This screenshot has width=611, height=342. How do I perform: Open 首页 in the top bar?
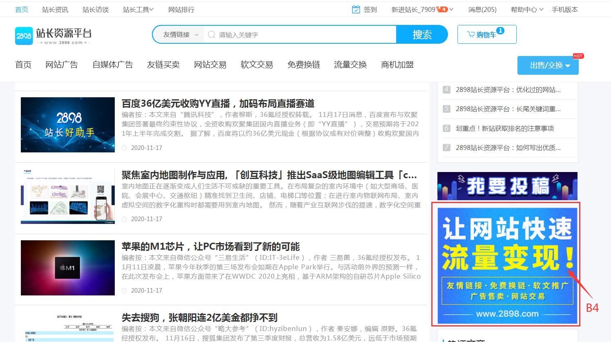pyautogui.click(x=22, y=9)
